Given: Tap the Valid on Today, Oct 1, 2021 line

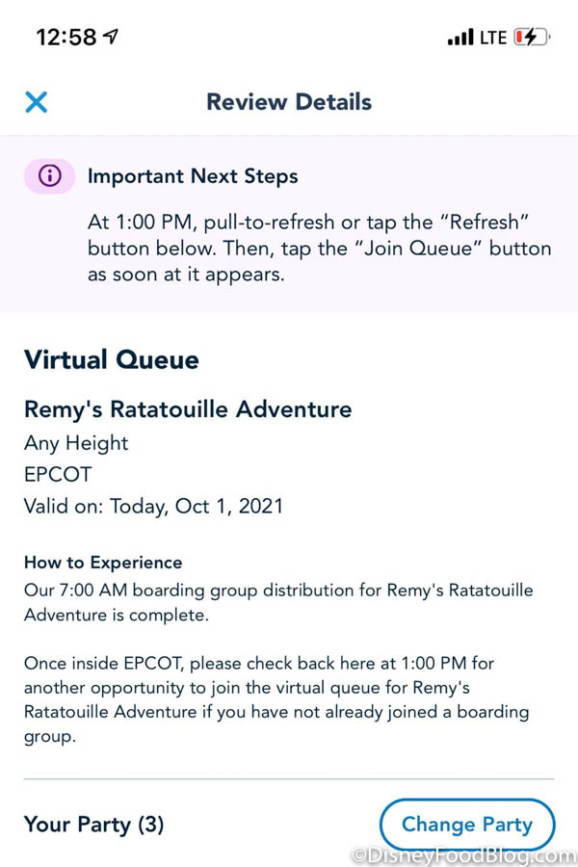Looking at the screenshot, I should [x=154, y=506].
